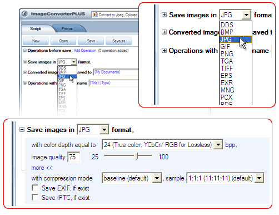Click the script file icon beside Convert to Jpeg
279x215 pixels.
pyautogui.click(x=95, y=14)
